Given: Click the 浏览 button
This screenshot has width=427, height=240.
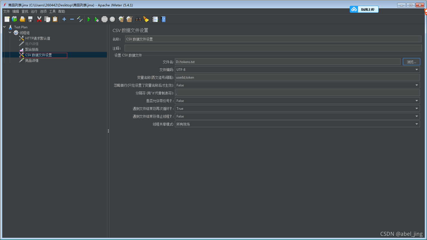Looking at the screenshot, I should point(411,61).
